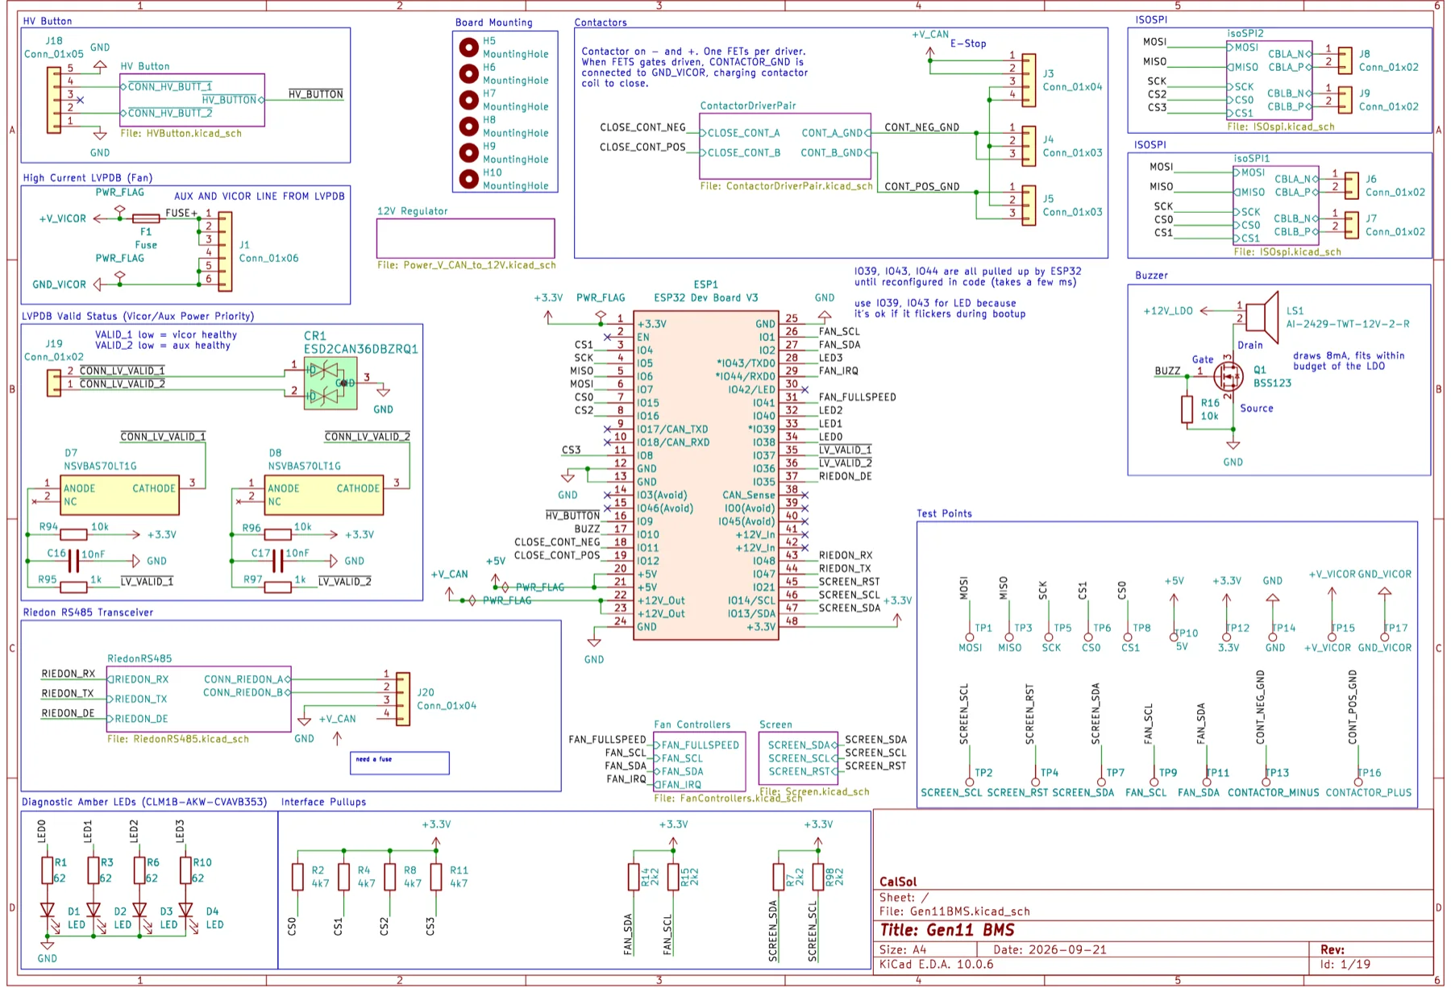Click the 'need a fuse' note box
This screenshot has height=988, width=1451.
click(x=400, y=763)
